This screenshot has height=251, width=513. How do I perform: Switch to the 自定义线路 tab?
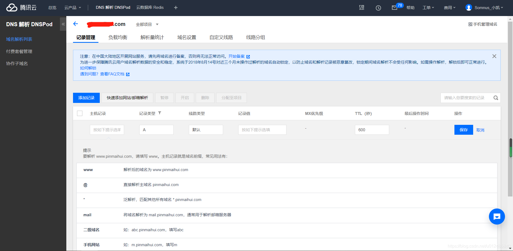[x=221, y=37]
